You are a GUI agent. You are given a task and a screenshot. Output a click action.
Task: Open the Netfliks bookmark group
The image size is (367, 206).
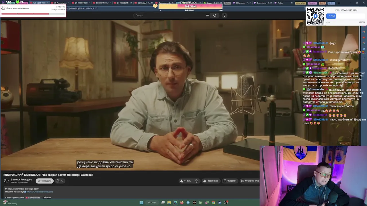tap(331, 3)
